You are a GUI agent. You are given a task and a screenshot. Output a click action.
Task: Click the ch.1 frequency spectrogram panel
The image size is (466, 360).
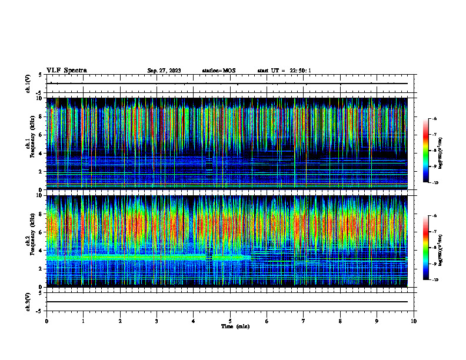[x=227, y=144]
